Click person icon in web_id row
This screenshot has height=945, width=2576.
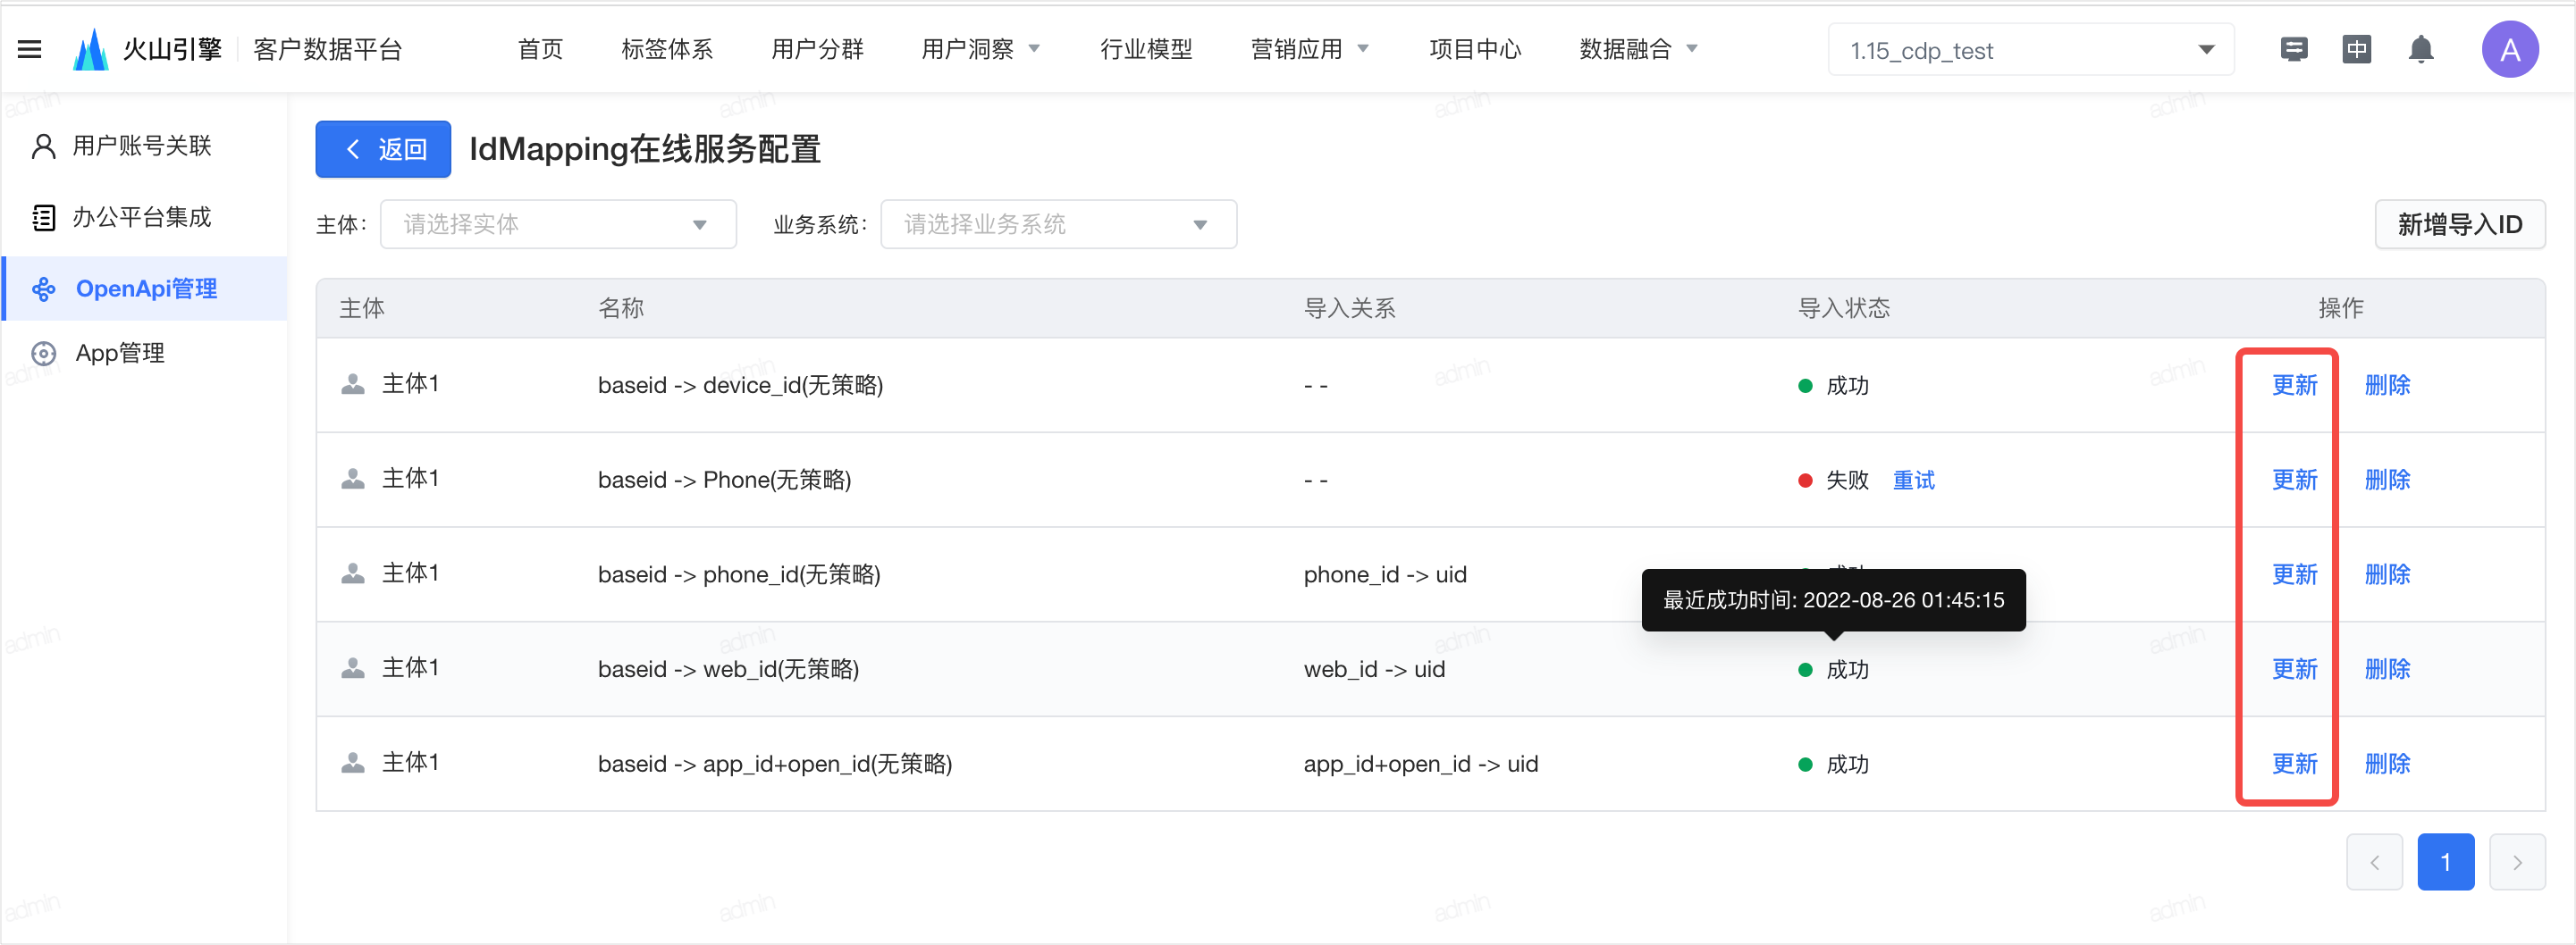(x=353, y=668)
